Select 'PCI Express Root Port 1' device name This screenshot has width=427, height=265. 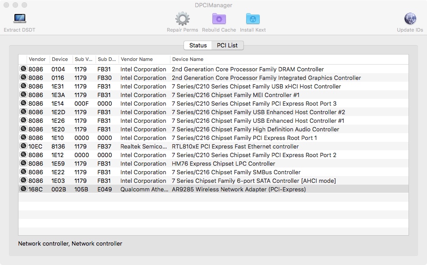coord(244,138)
